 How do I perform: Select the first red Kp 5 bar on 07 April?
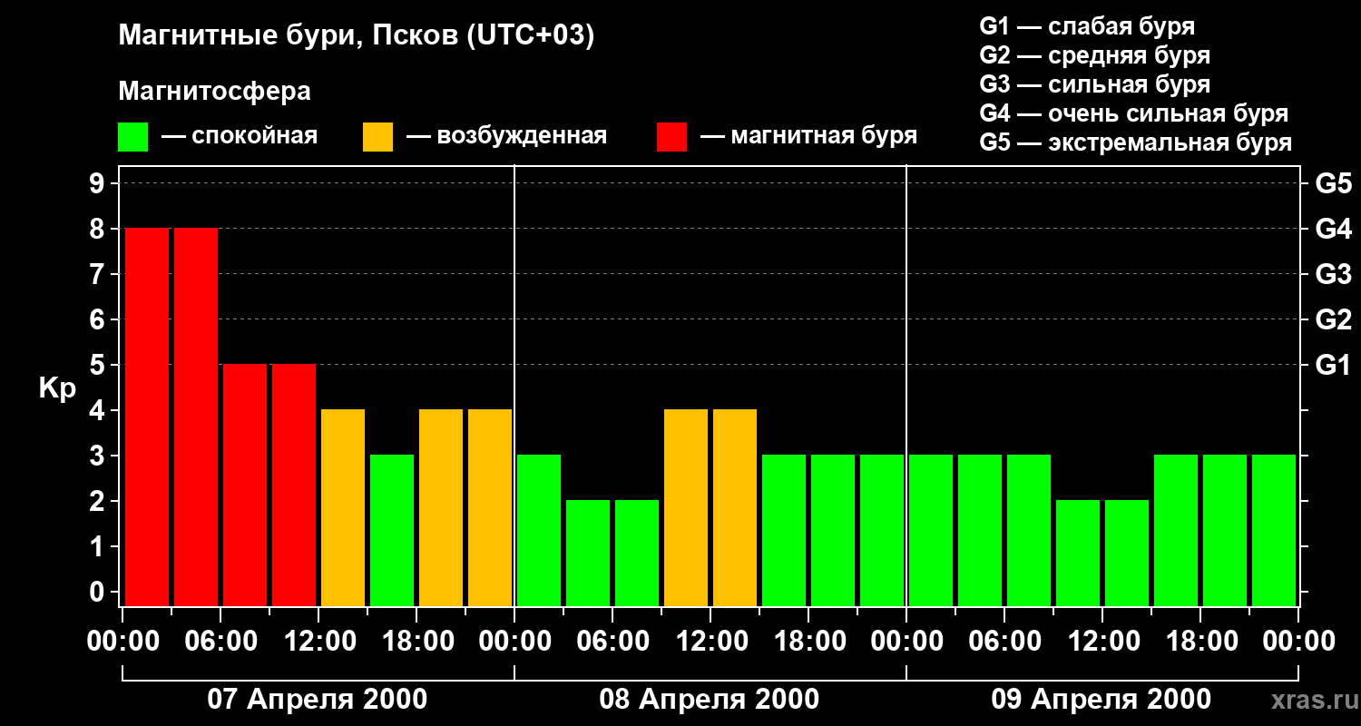tap(245, 485)
